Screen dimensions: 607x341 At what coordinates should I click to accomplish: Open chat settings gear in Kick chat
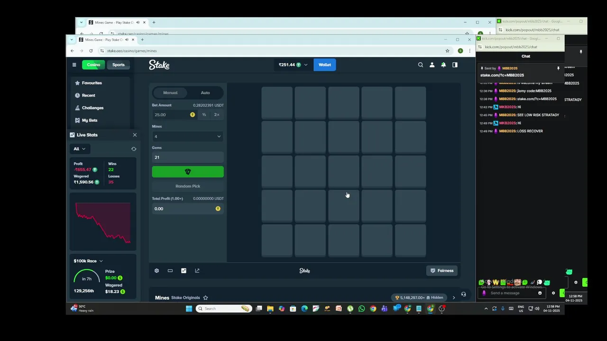553,293
